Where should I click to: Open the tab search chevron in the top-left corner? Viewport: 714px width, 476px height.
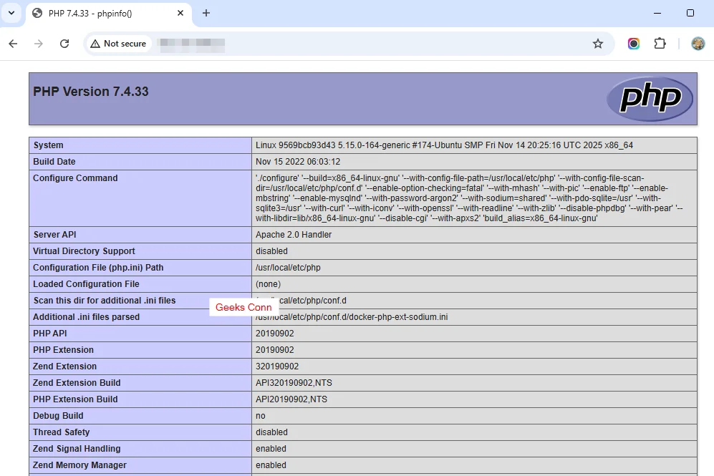click(10, 13)
